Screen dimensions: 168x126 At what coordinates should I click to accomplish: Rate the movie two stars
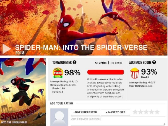click(x=140, y=112)
